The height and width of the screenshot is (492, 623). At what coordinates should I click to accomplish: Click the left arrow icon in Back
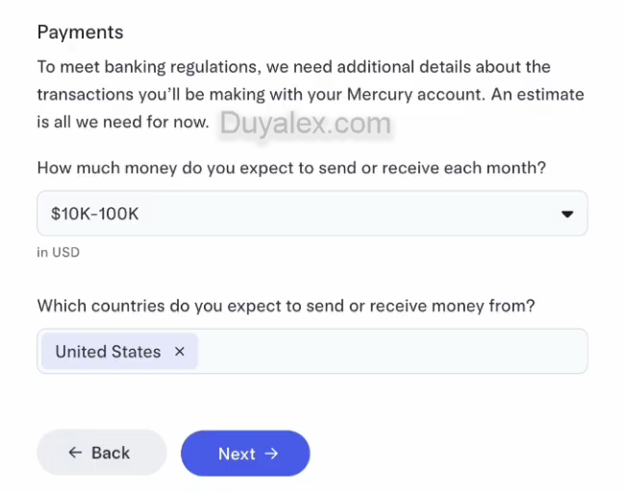coord(74,453)
